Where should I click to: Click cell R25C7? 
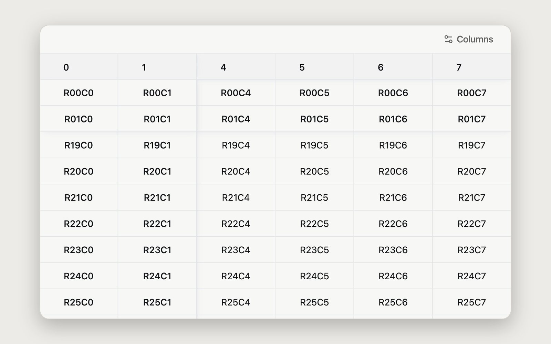(471, 302)
